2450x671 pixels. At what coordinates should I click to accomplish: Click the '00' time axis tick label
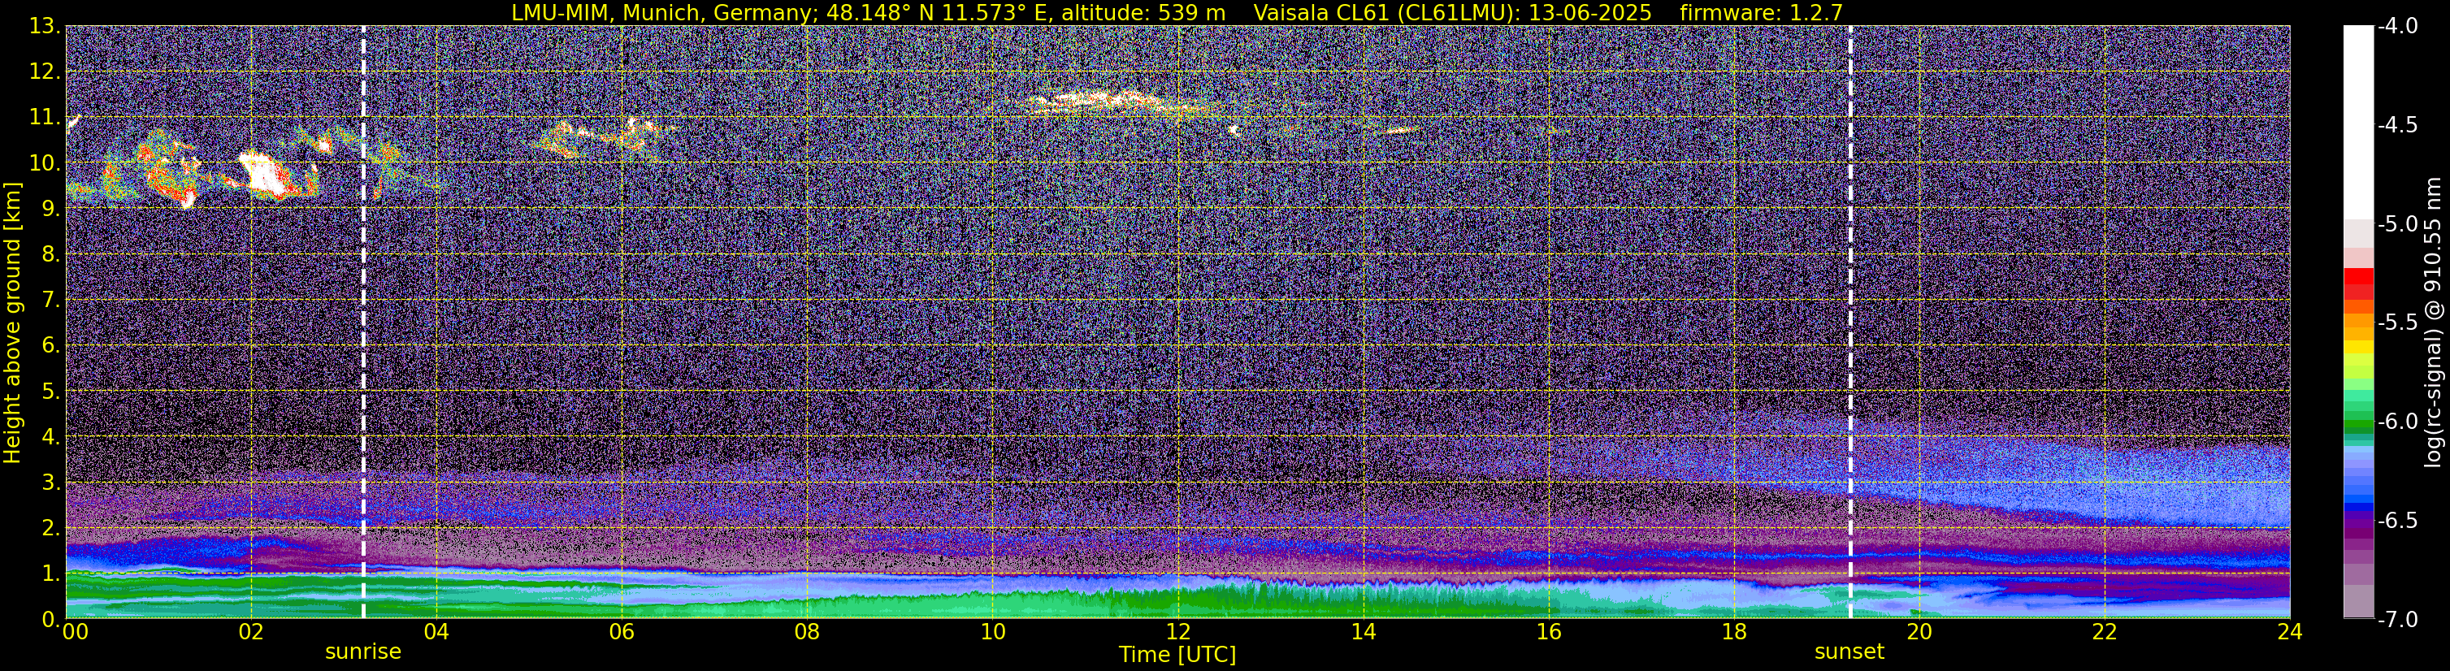75,632
